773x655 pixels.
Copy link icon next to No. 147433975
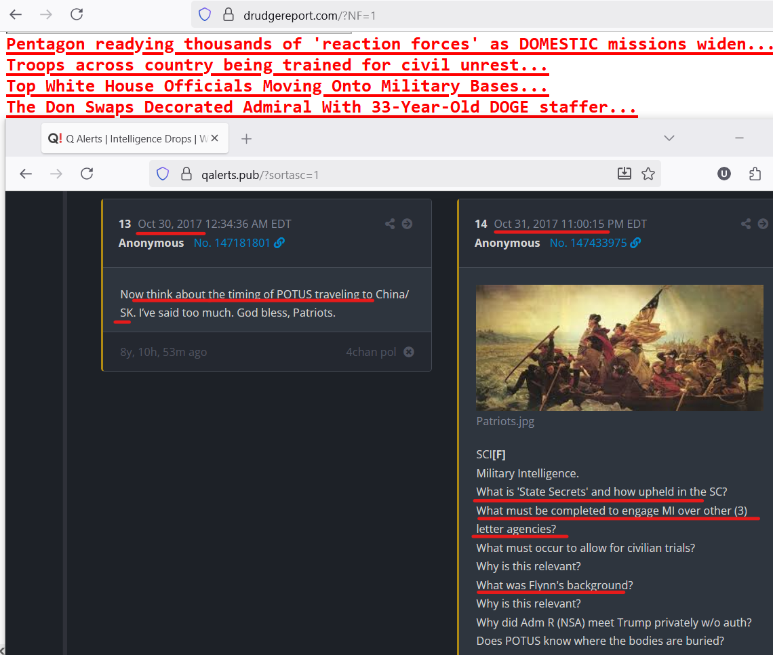coord(636,243)
